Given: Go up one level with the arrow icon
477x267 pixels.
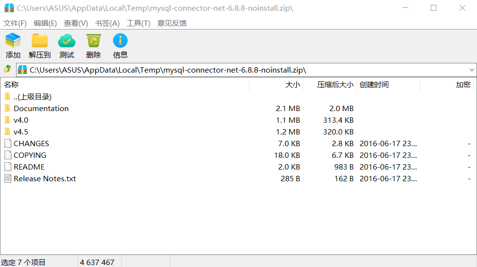Looking at the screenshot, I should tap(8, 69).
